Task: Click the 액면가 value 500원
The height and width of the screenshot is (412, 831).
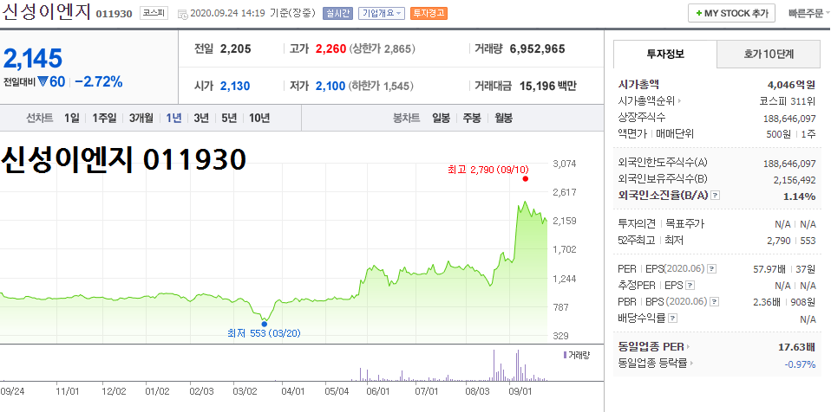Action: [x=779, y=134]
